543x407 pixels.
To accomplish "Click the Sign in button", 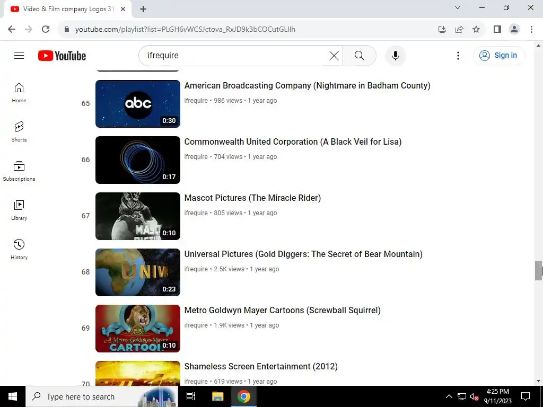I will click(498, 55).
